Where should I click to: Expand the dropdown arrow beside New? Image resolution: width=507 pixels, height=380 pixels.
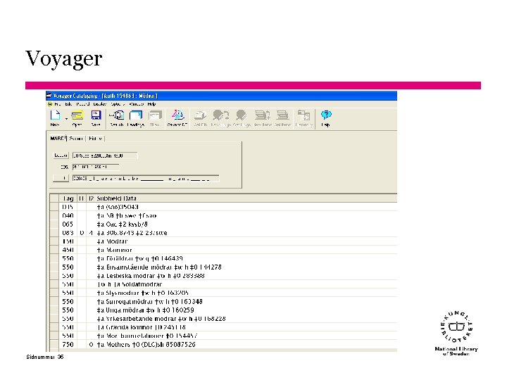point(66,119)
